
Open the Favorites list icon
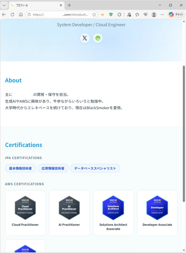[x=137, y=15]
